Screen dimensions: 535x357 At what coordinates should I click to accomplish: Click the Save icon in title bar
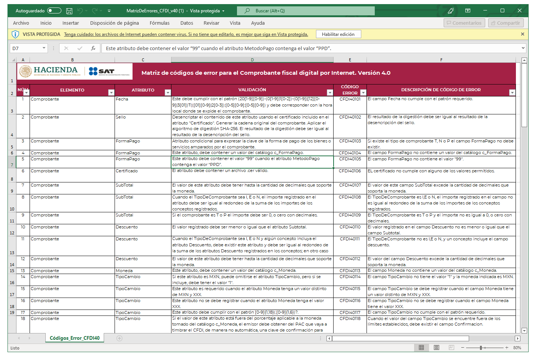point(69,11)
